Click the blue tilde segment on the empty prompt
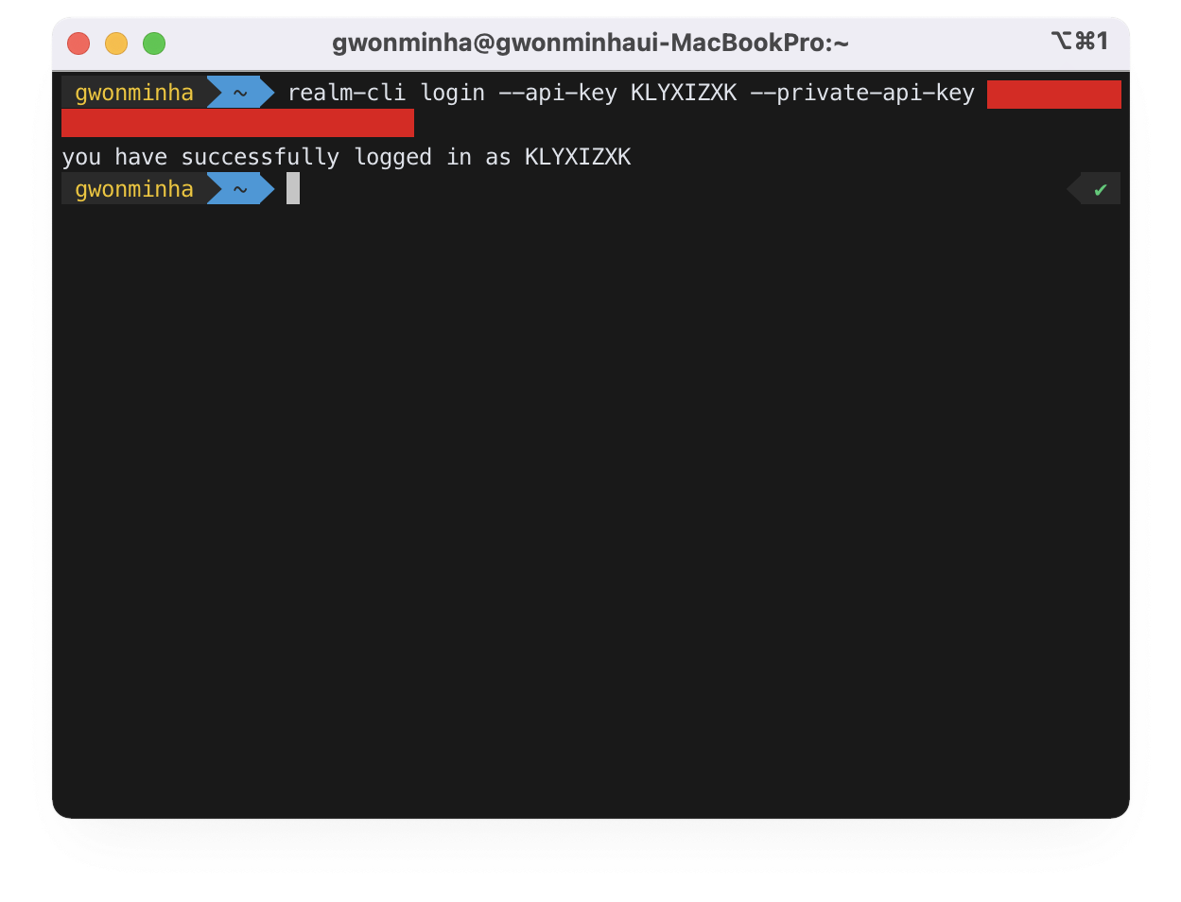Screen dimensions: 1181x902 pyautogui.click(x=240, y=189)
